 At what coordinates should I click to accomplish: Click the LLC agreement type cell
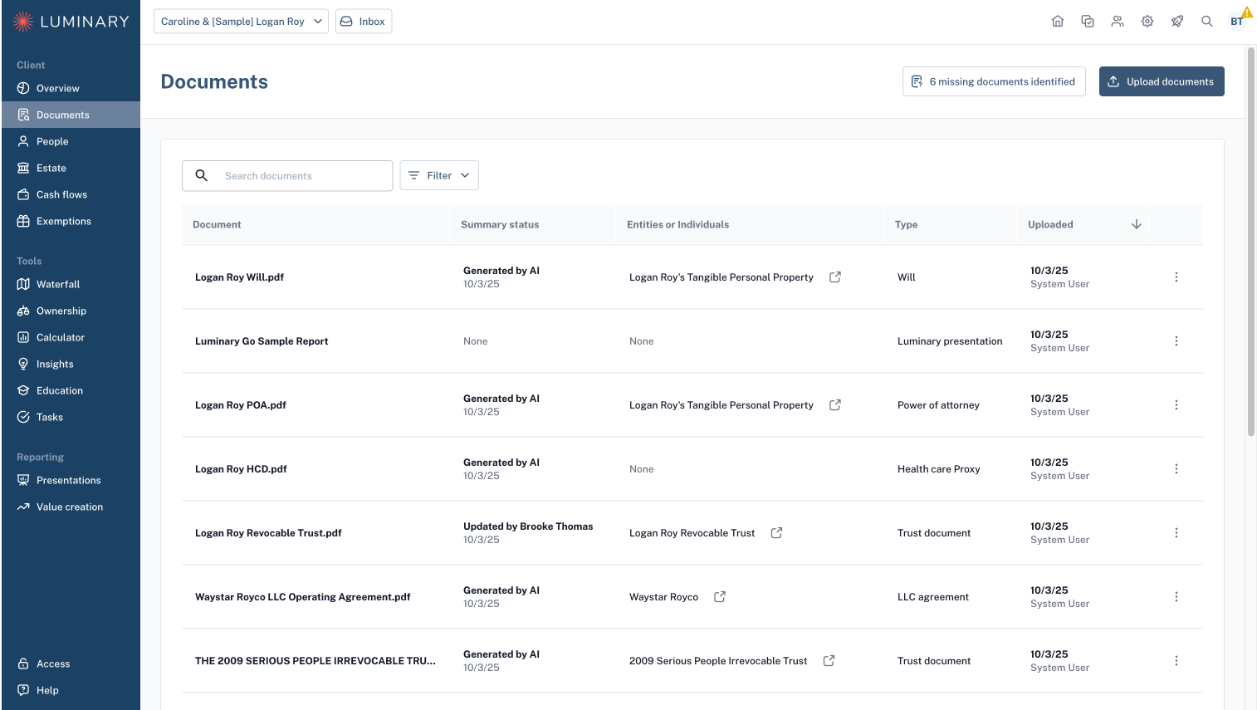tap(933, 597)
